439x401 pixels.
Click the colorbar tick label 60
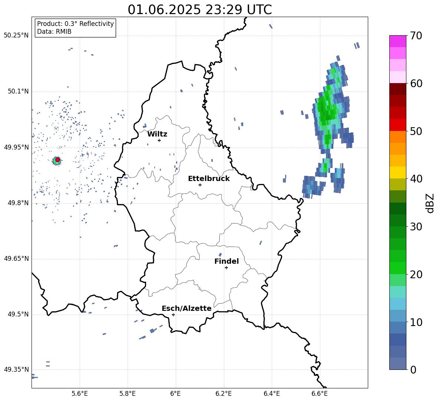[x=416, y=83]
